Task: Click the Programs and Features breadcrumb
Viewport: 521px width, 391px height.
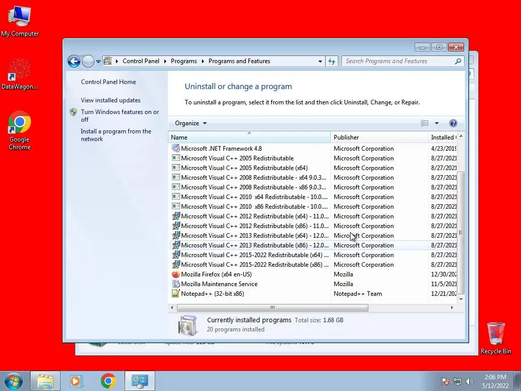Action: pyautogui.click(x=239, y=61)
